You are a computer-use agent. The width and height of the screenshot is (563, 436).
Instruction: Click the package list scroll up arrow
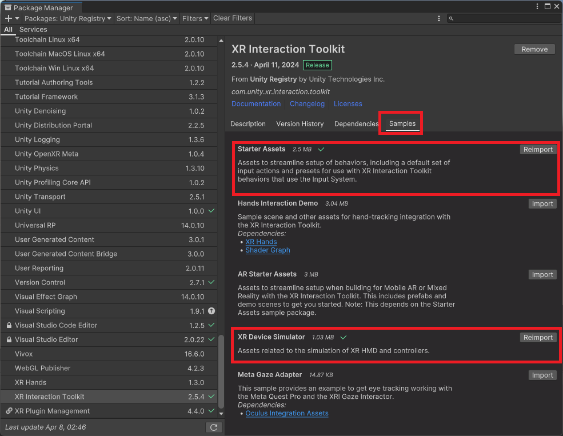pyautogui.click(x=221, y=41)
